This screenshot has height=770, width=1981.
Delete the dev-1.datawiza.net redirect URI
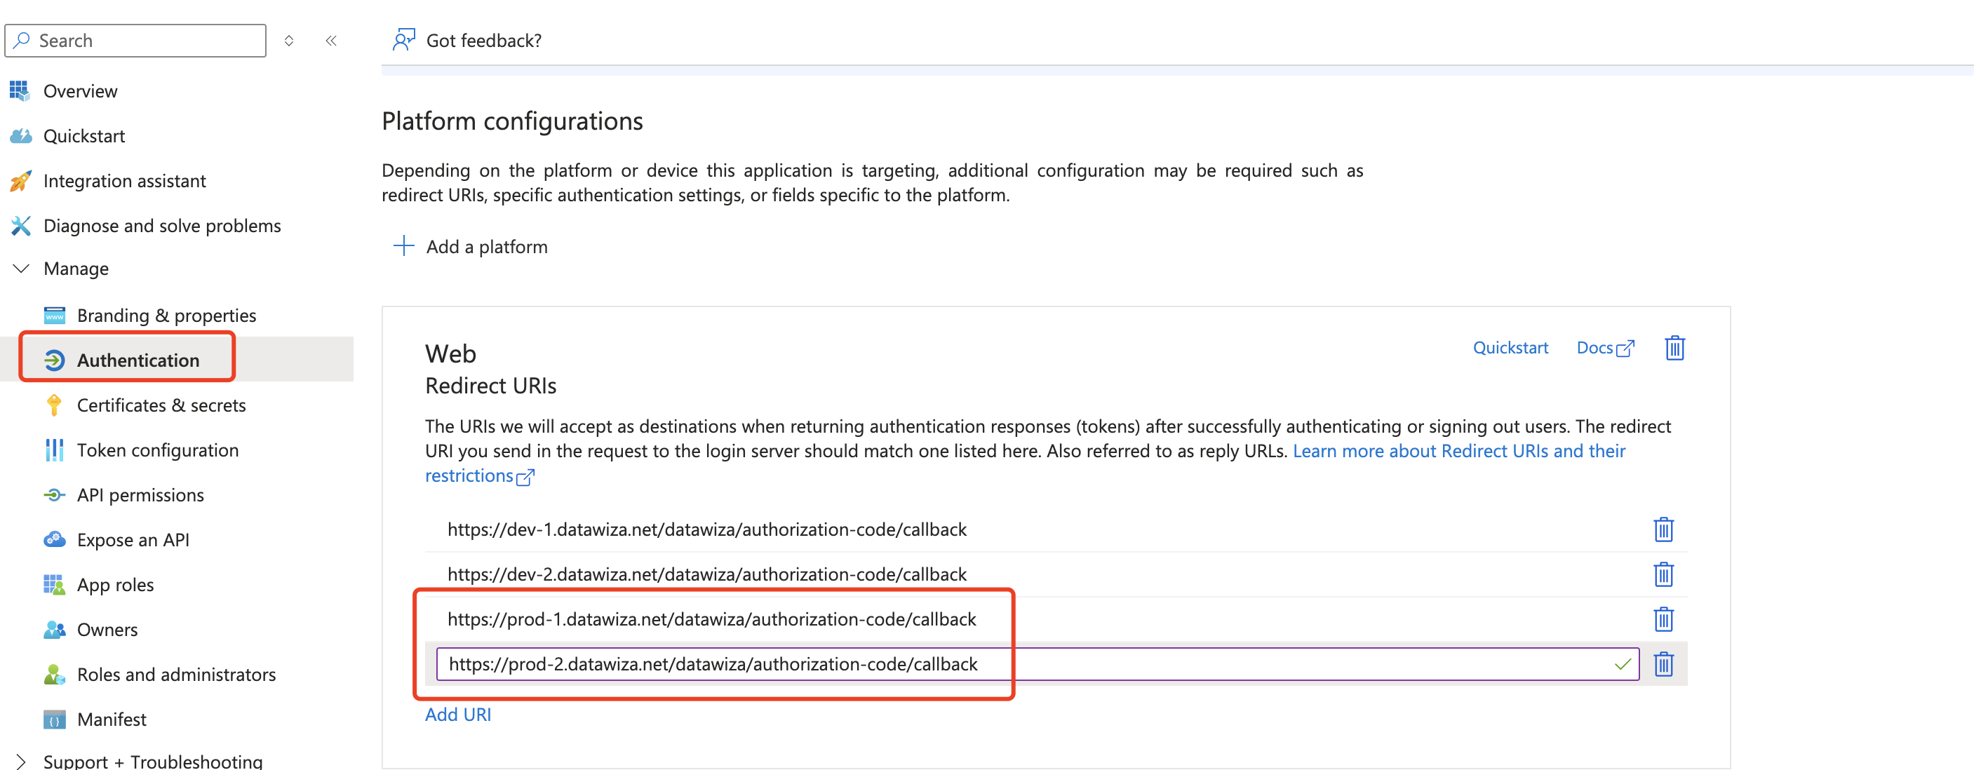1663,530
